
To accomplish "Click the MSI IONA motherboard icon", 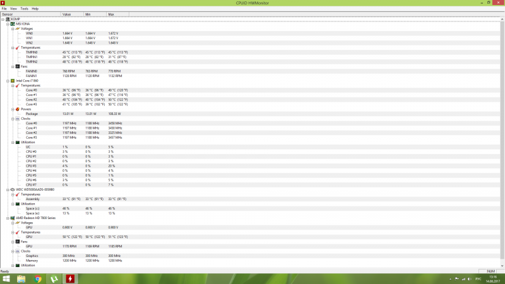I will (x=13, y=24).
